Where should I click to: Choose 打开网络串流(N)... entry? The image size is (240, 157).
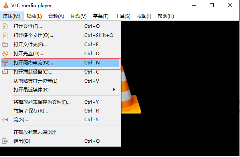pyautogui.click(x=60, y=63)
